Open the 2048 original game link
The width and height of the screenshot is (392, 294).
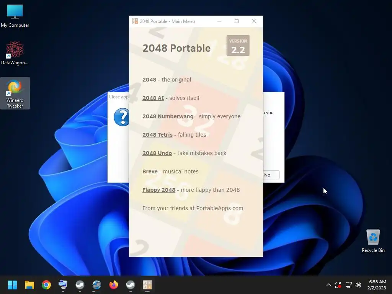click(x=149, y=80)
